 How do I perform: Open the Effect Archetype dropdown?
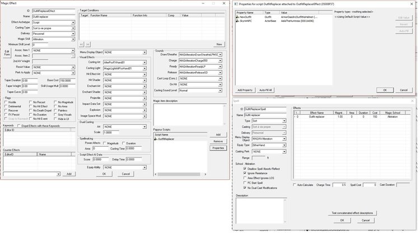73,22
